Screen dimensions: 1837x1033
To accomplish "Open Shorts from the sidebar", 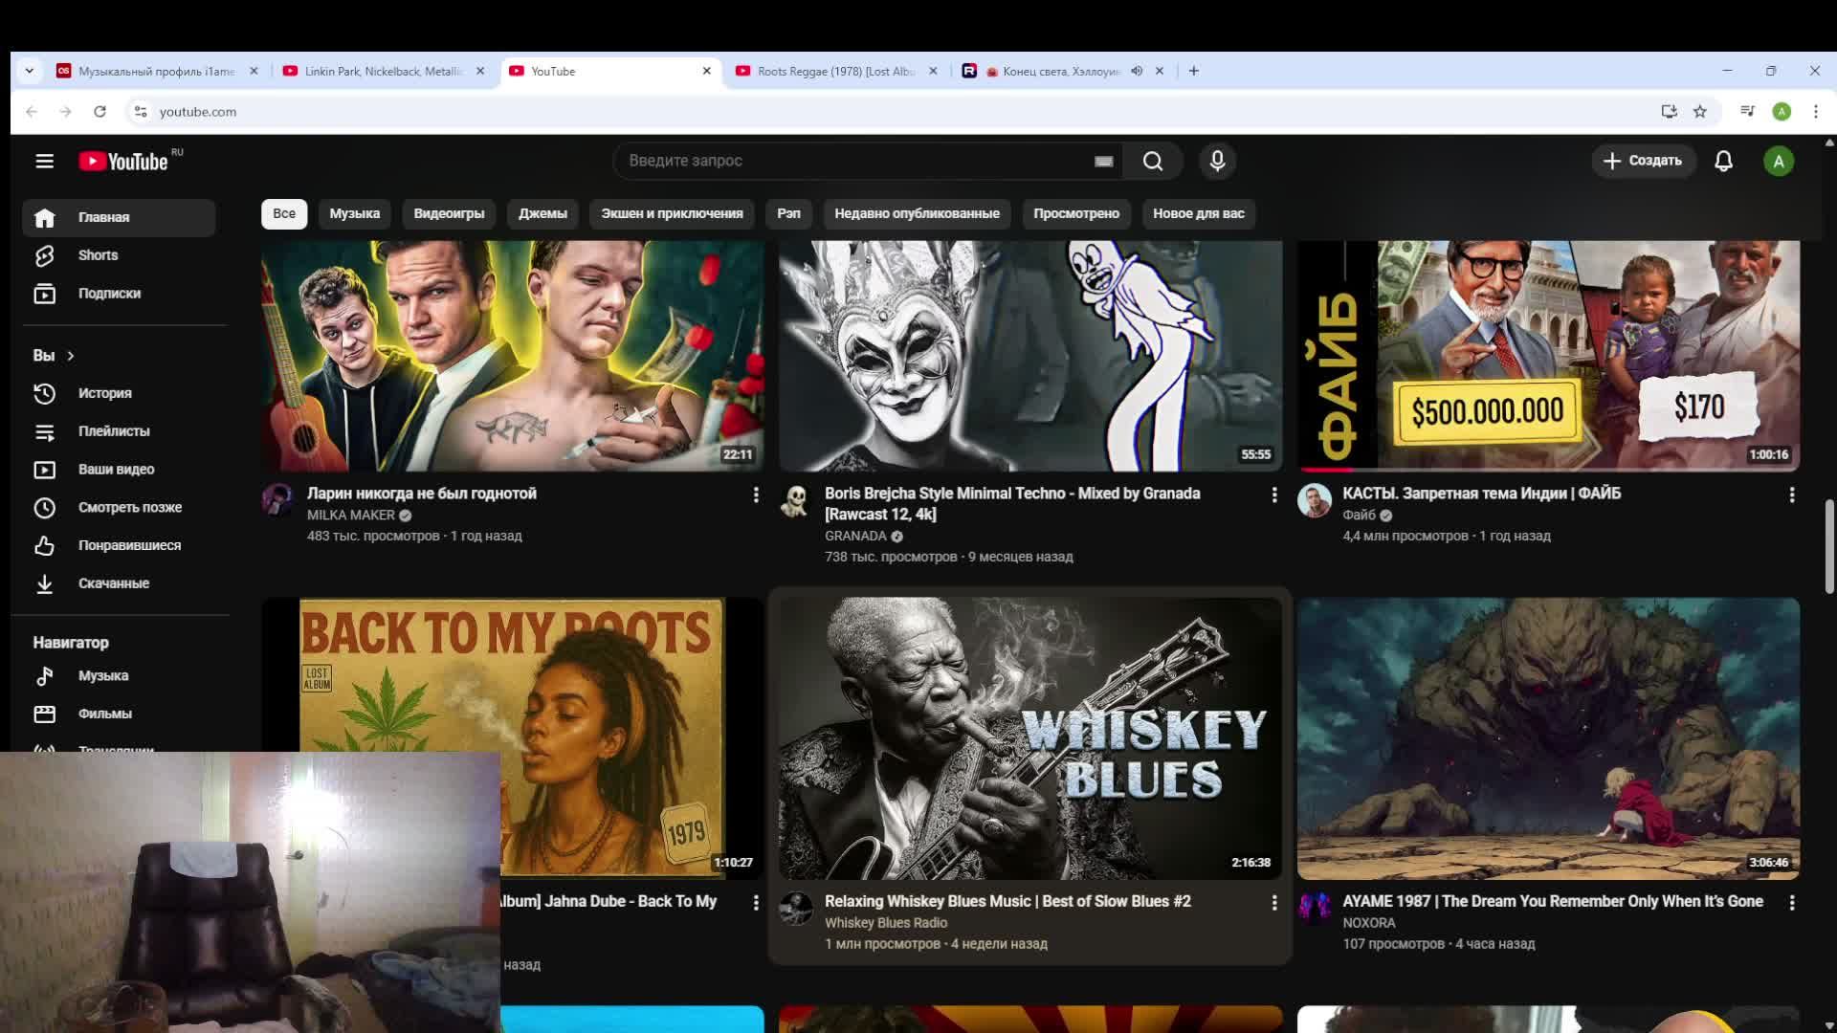I will 98,255.
